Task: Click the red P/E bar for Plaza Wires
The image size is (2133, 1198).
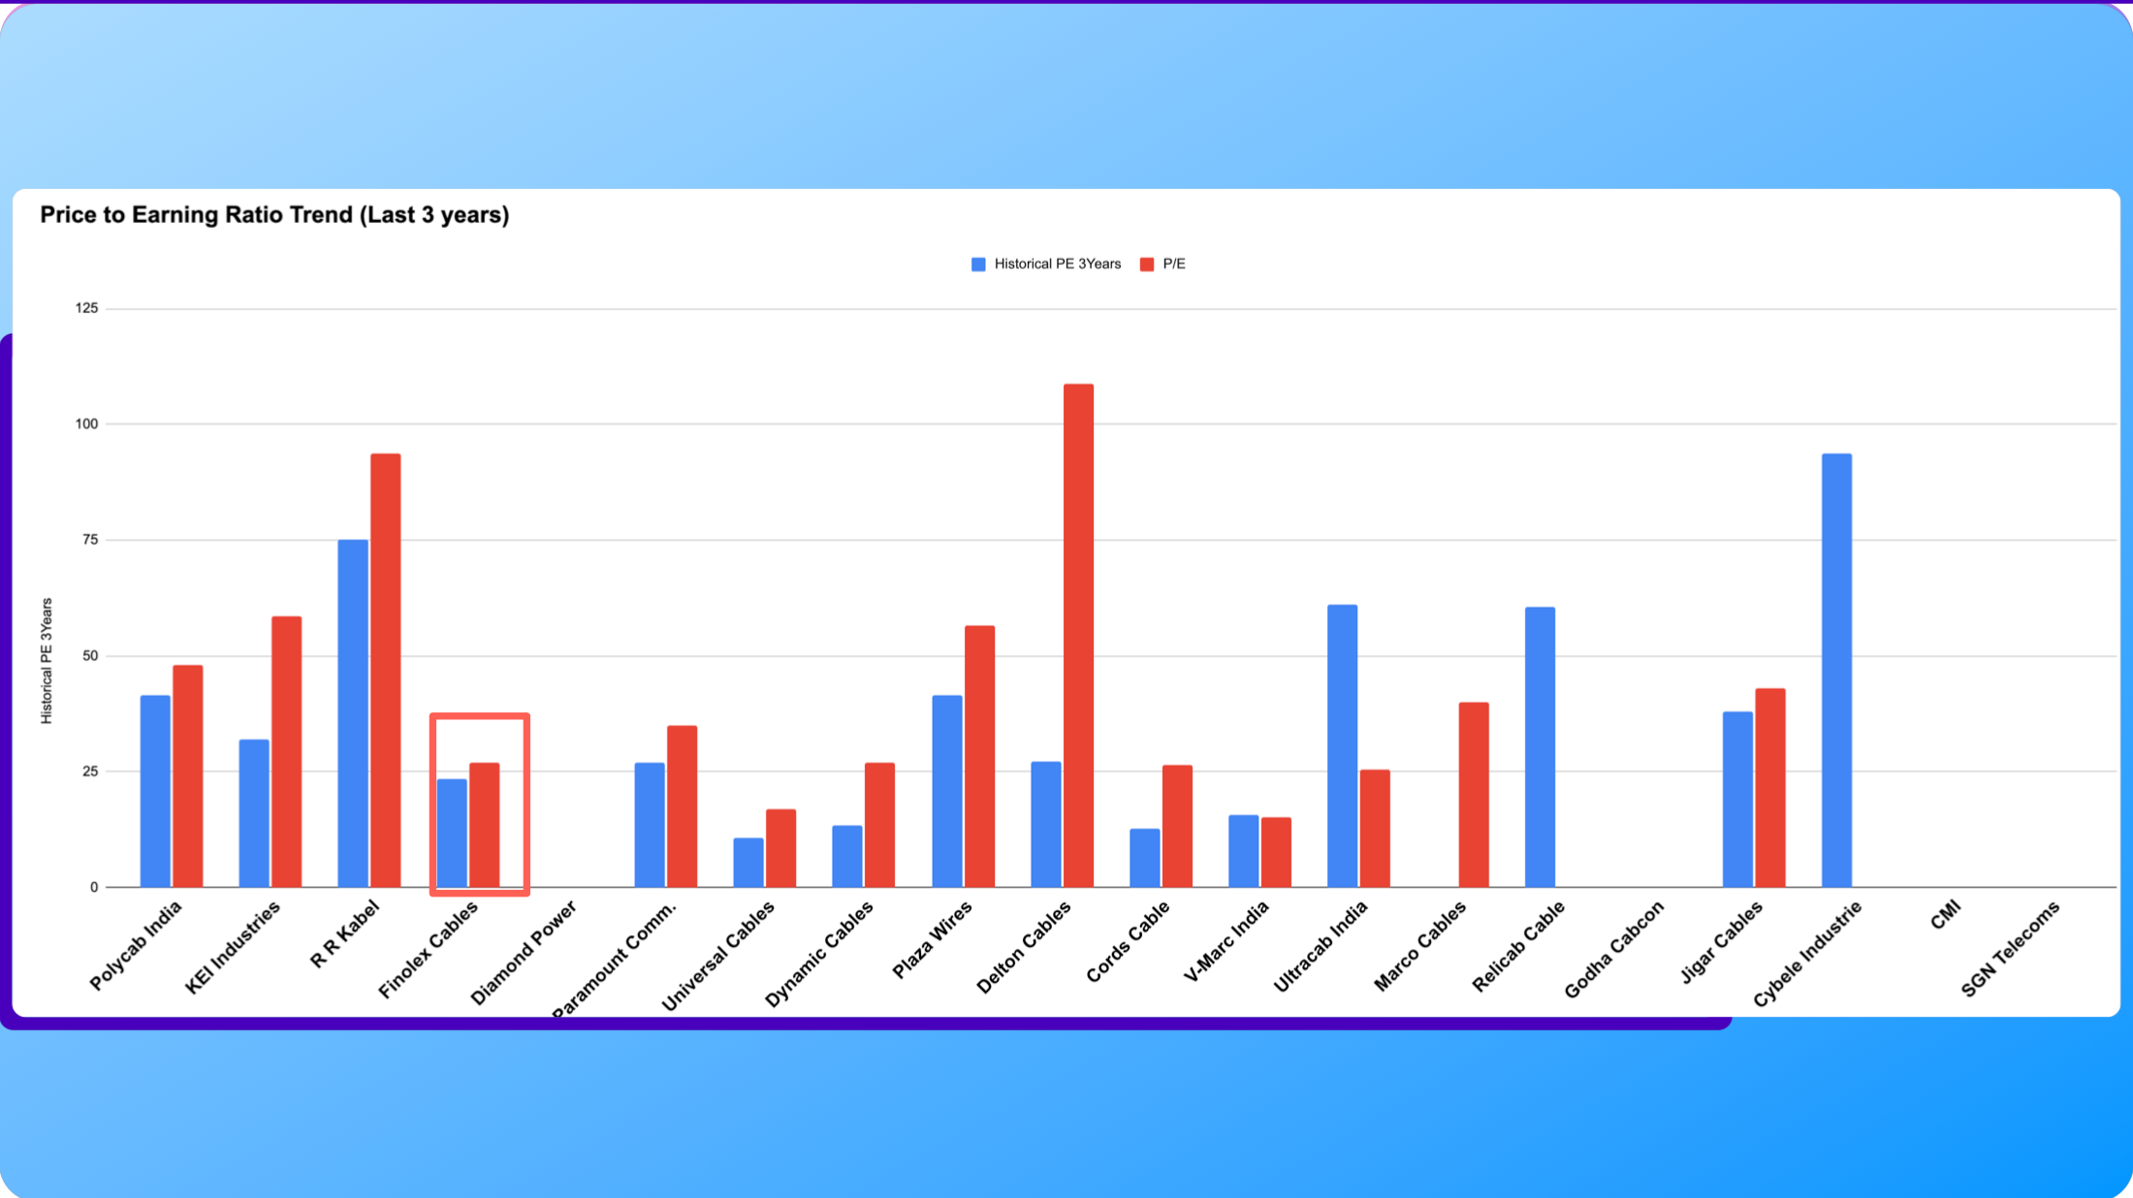Action: (x=979, y=757)
